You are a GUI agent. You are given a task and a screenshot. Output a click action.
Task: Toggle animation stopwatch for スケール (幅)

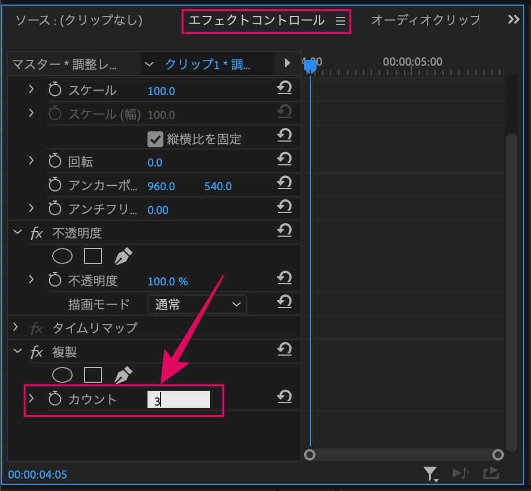tap(55, 113)
